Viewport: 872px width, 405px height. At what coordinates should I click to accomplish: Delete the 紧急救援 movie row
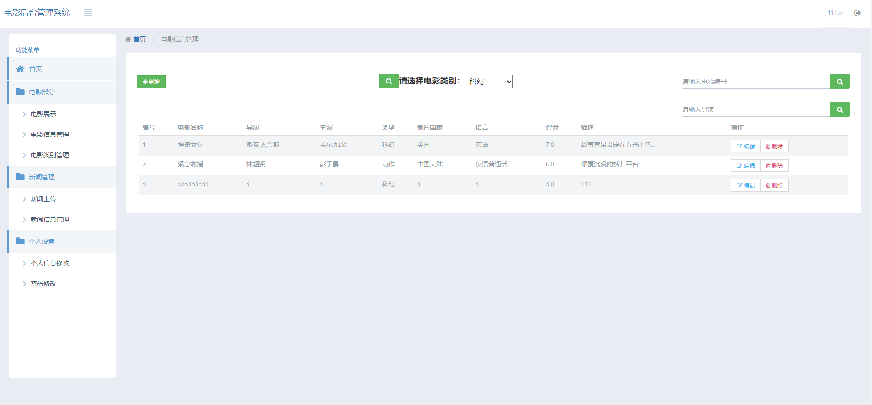(x=774, y=166)
